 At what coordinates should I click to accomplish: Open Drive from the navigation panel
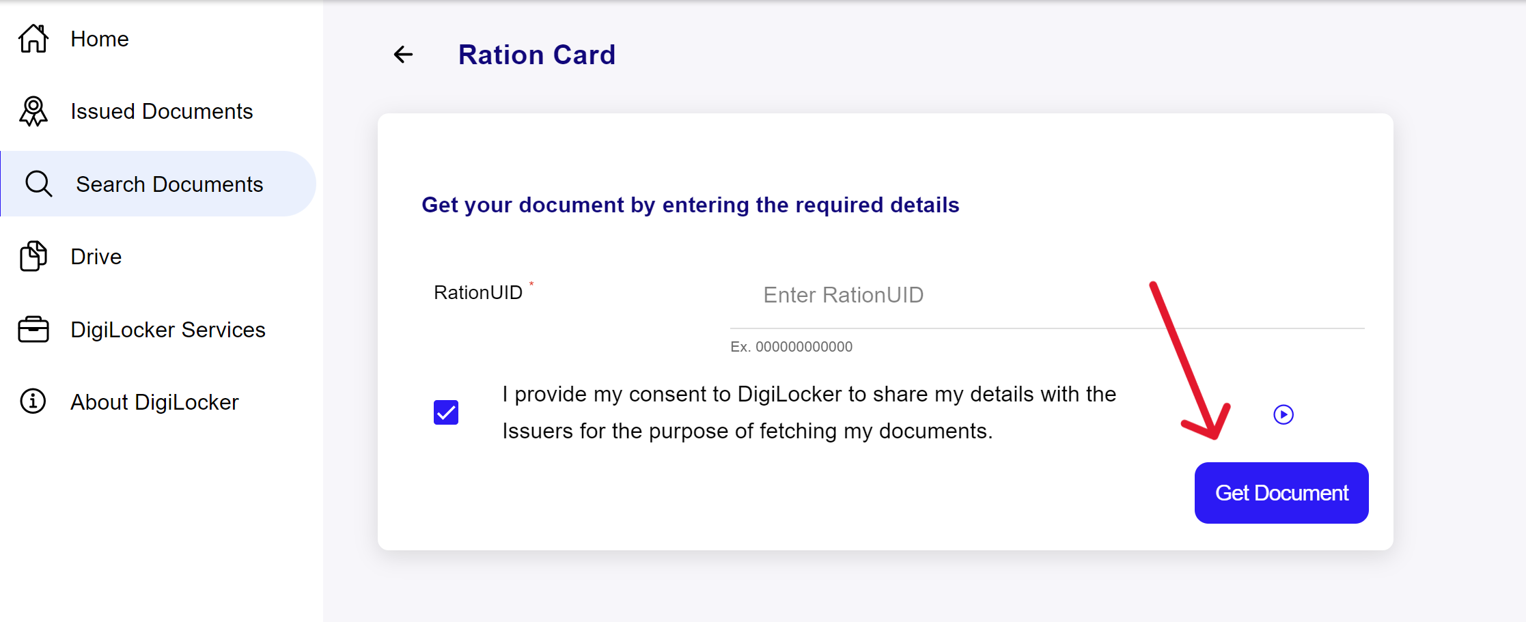click(x=96, y=256)
